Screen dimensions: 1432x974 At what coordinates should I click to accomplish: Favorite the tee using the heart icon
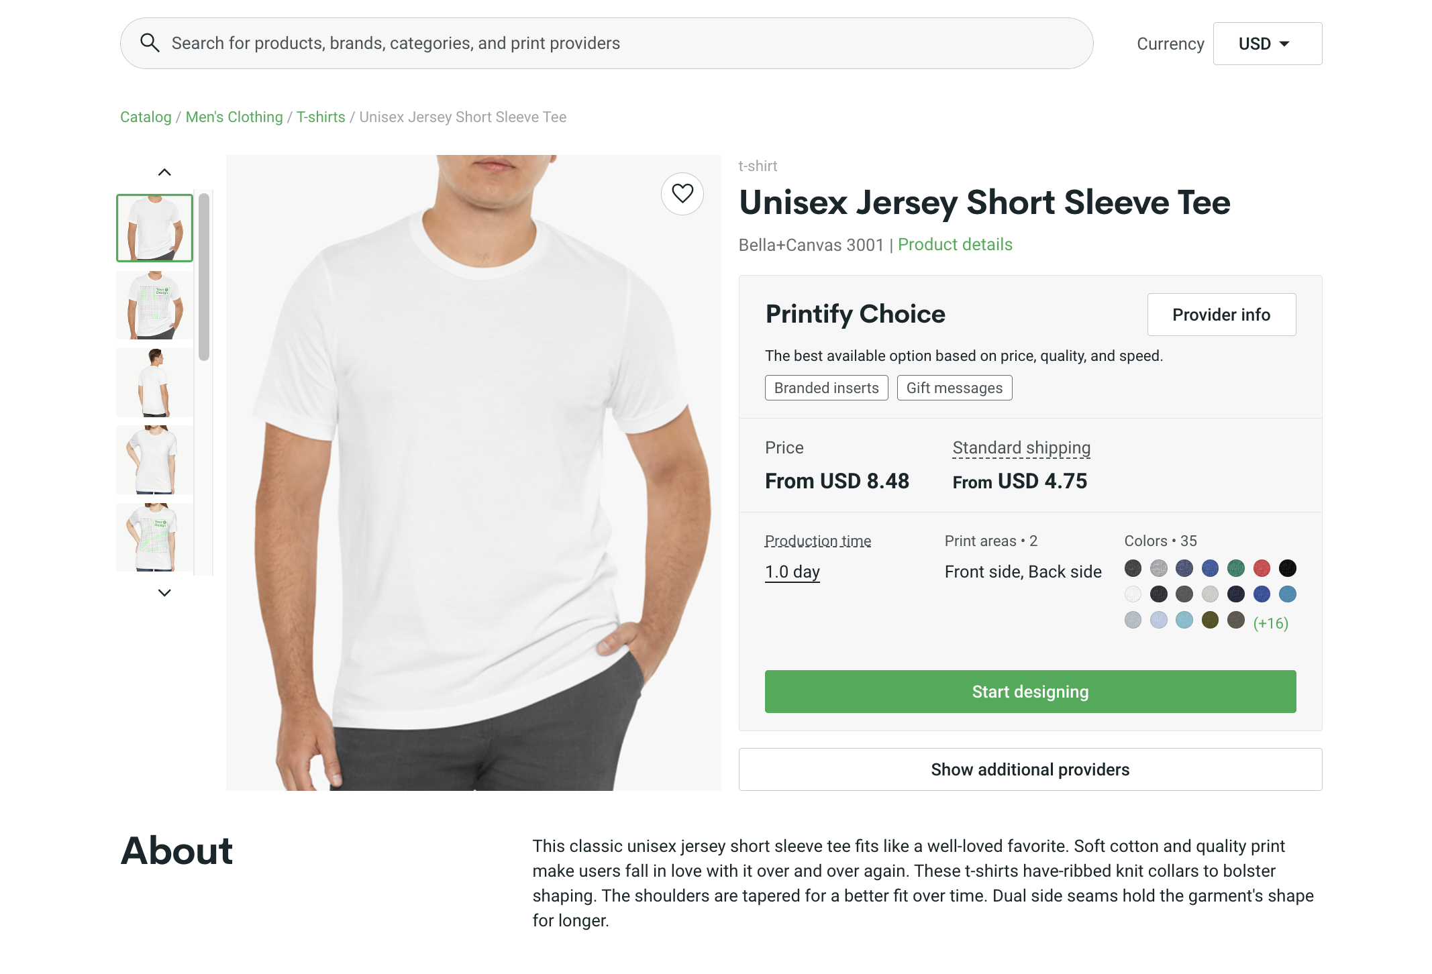[x=682, y=193]
